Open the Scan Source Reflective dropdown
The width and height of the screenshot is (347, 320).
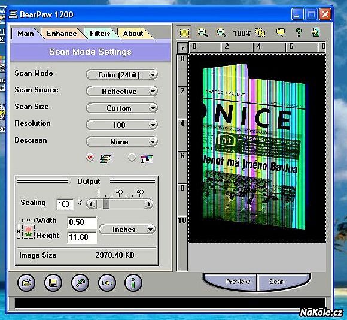pyautogui.click(x=122, y=91)
